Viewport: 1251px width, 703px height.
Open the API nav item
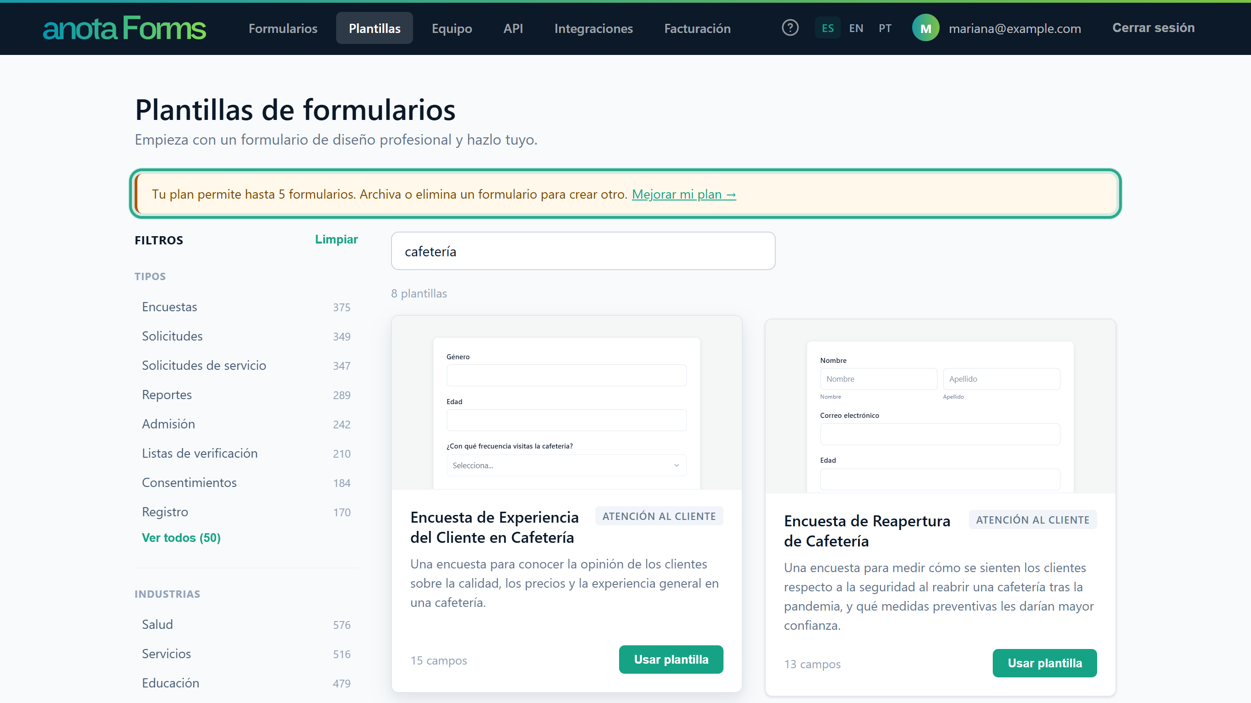pyautogui.click(x=513, y=28)
